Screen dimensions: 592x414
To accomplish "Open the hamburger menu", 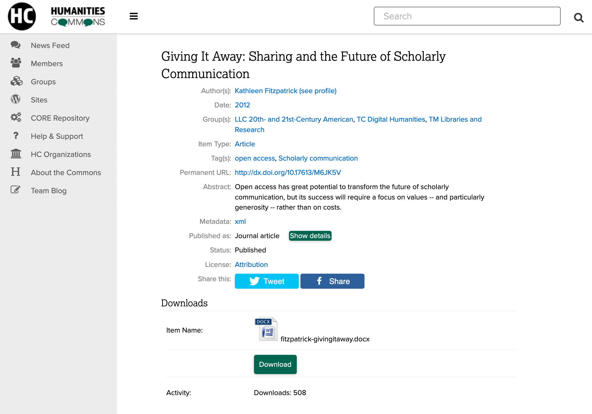I will (134, 16).
